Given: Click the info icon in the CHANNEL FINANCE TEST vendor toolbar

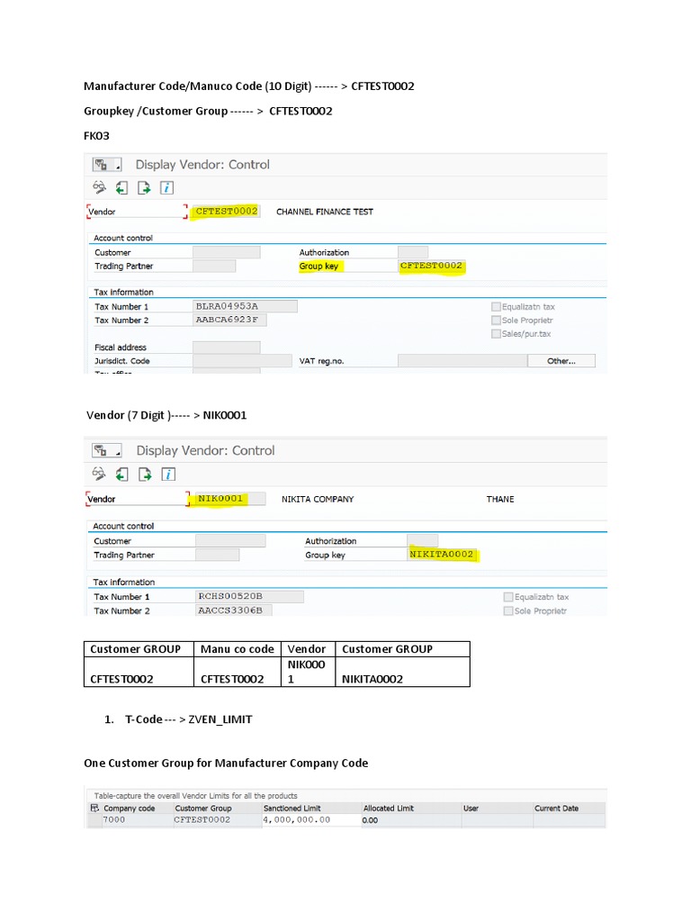Looking at the screenshot, I should click(x=166, y=188).
